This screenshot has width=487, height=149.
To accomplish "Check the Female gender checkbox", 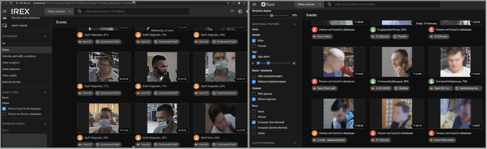I will point(254,46).
